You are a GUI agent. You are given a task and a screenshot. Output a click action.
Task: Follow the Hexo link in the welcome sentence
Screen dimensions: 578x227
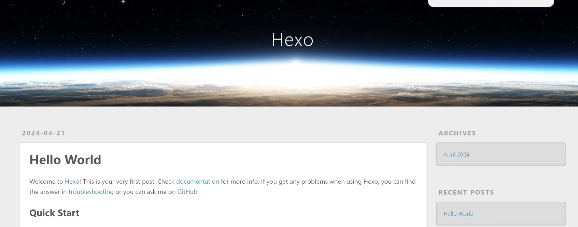click(x=72, y=182)
